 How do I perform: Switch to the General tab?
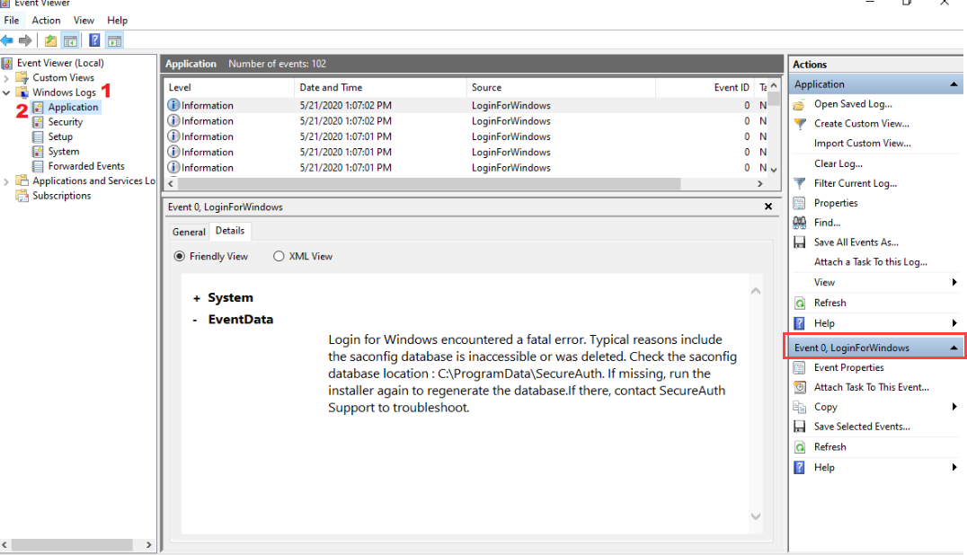point(189,232)
